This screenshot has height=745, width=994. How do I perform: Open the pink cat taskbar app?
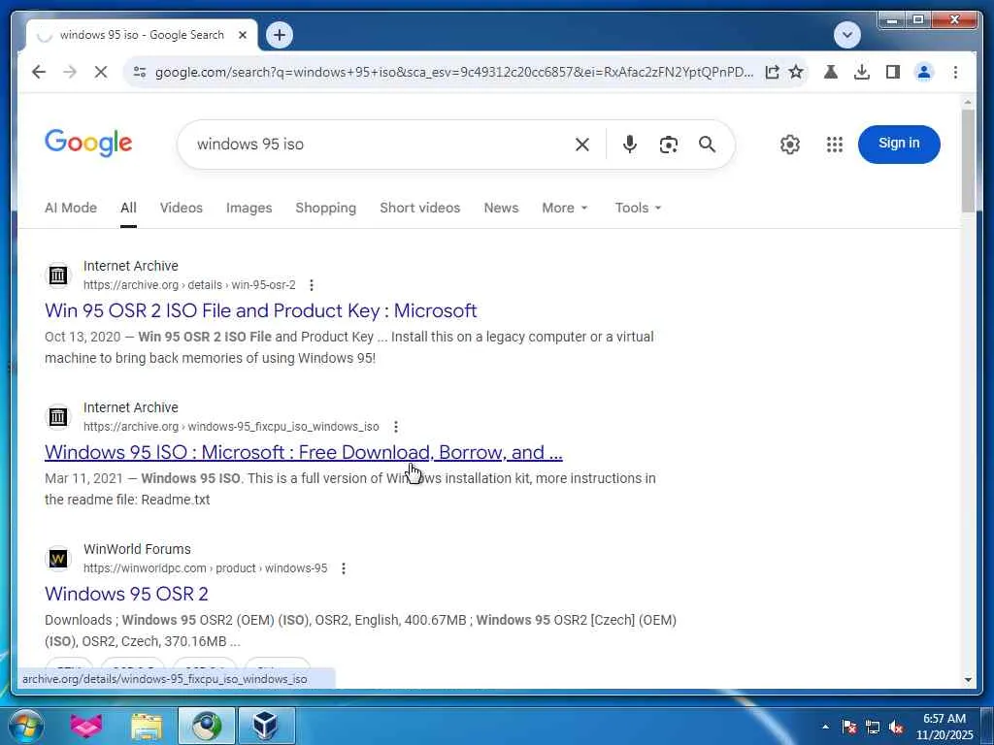point(86,726)
